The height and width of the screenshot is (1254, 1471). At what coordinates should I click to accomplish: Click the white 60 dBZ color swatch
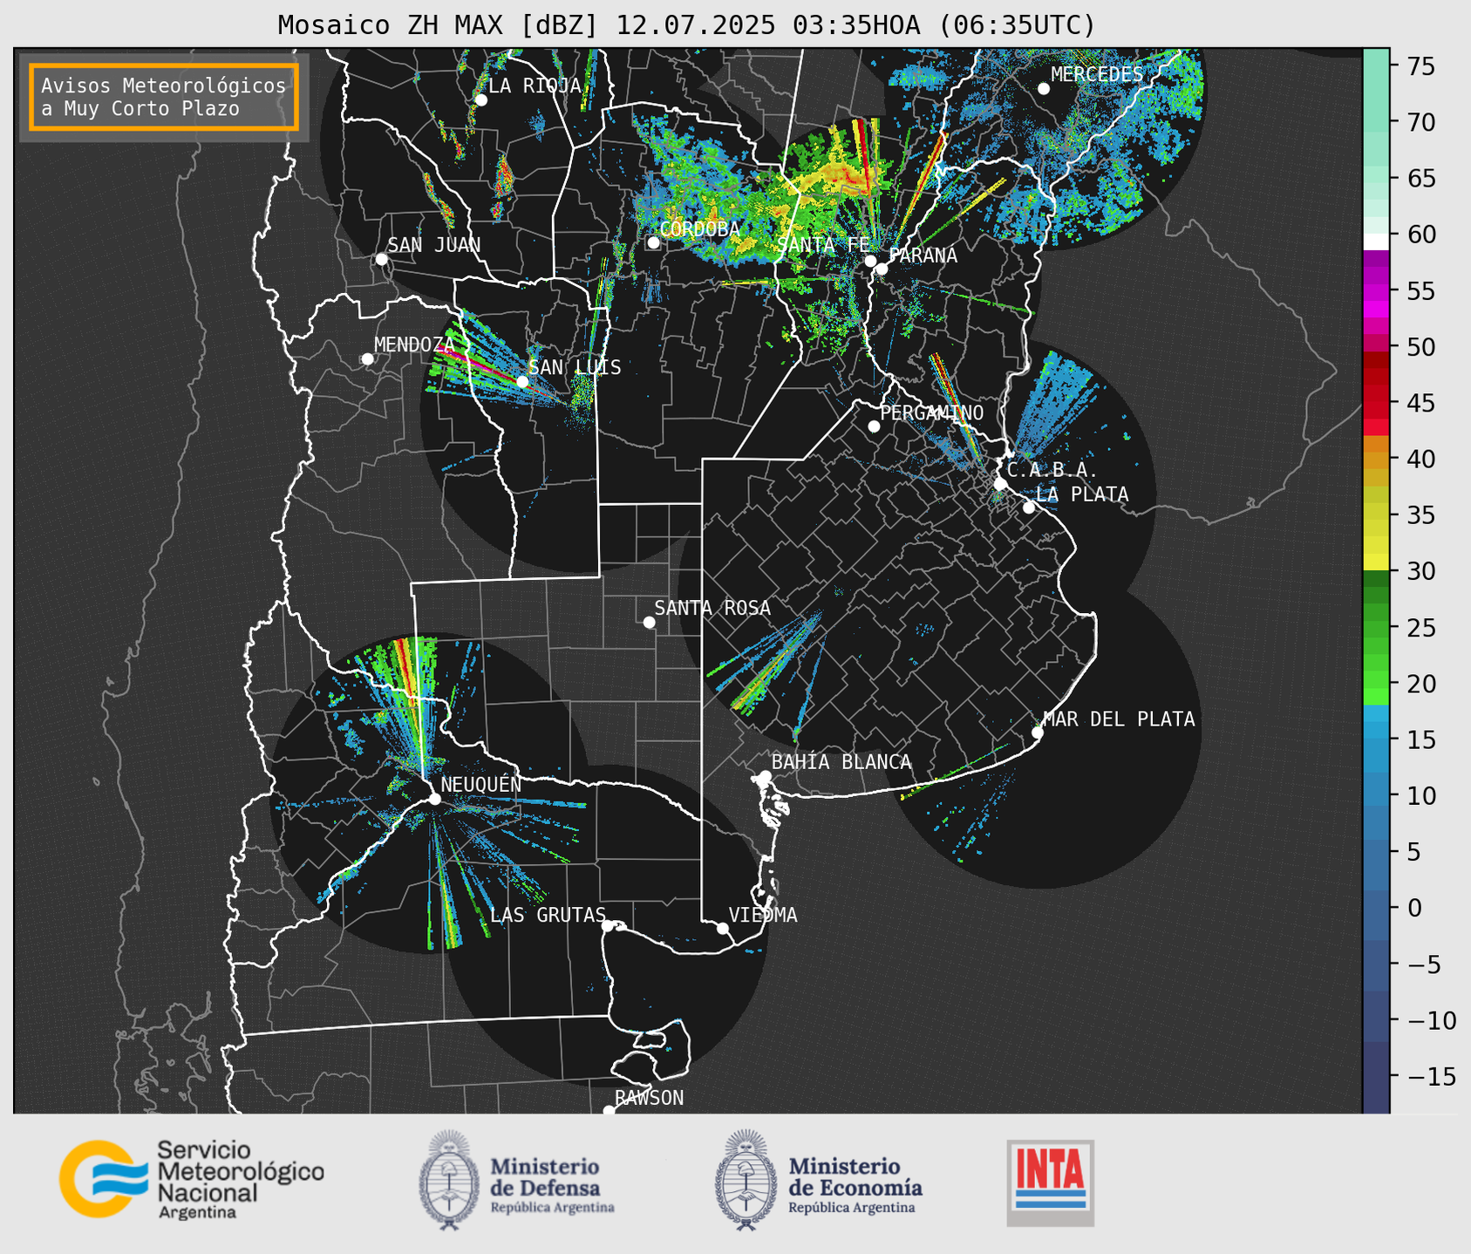point(1376,242)
